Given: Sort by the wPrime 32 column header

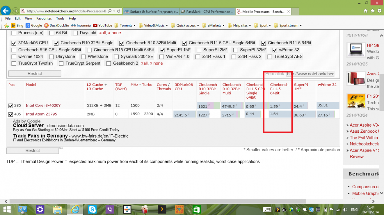Looking at the screenshot, I should point(327,85).
